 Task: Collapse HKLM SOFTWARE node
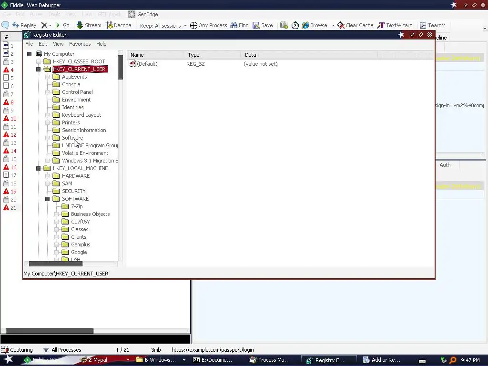tap(47, 199)
